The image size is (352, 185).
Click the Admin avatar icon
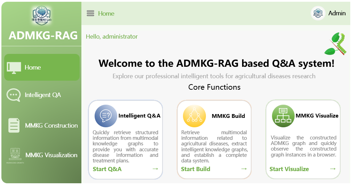[x=318, y=14]
